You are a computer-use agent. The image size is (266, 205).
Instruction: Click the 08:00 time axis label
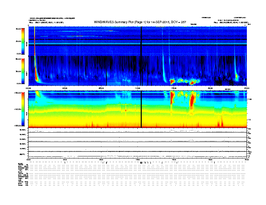tap(101, 88)
